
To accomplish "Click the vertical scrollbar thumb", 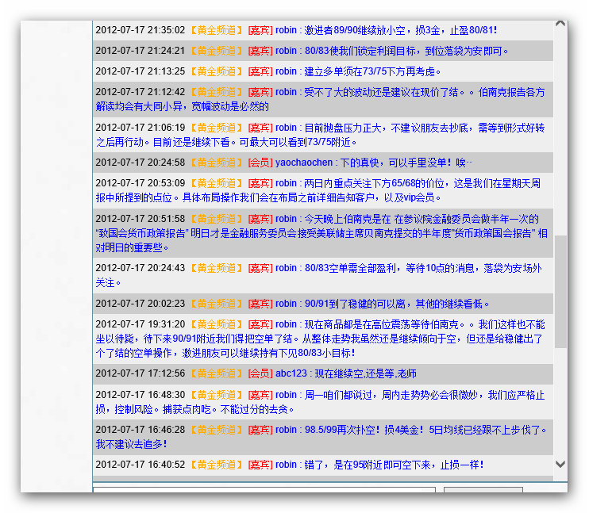I will [560, 291].
